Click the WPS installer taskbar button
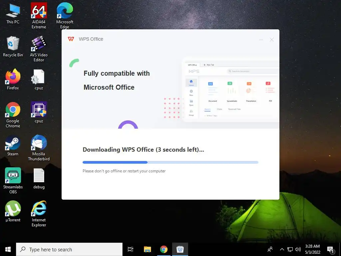341x256 pixels. pyautogui.click(x=180, y=249)
